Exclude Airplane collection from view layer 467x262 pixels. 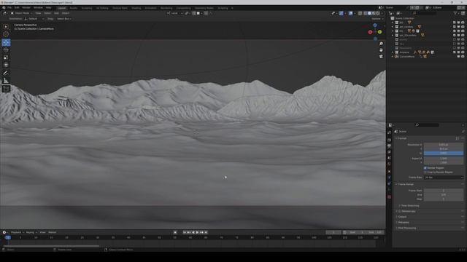[455, 52]
